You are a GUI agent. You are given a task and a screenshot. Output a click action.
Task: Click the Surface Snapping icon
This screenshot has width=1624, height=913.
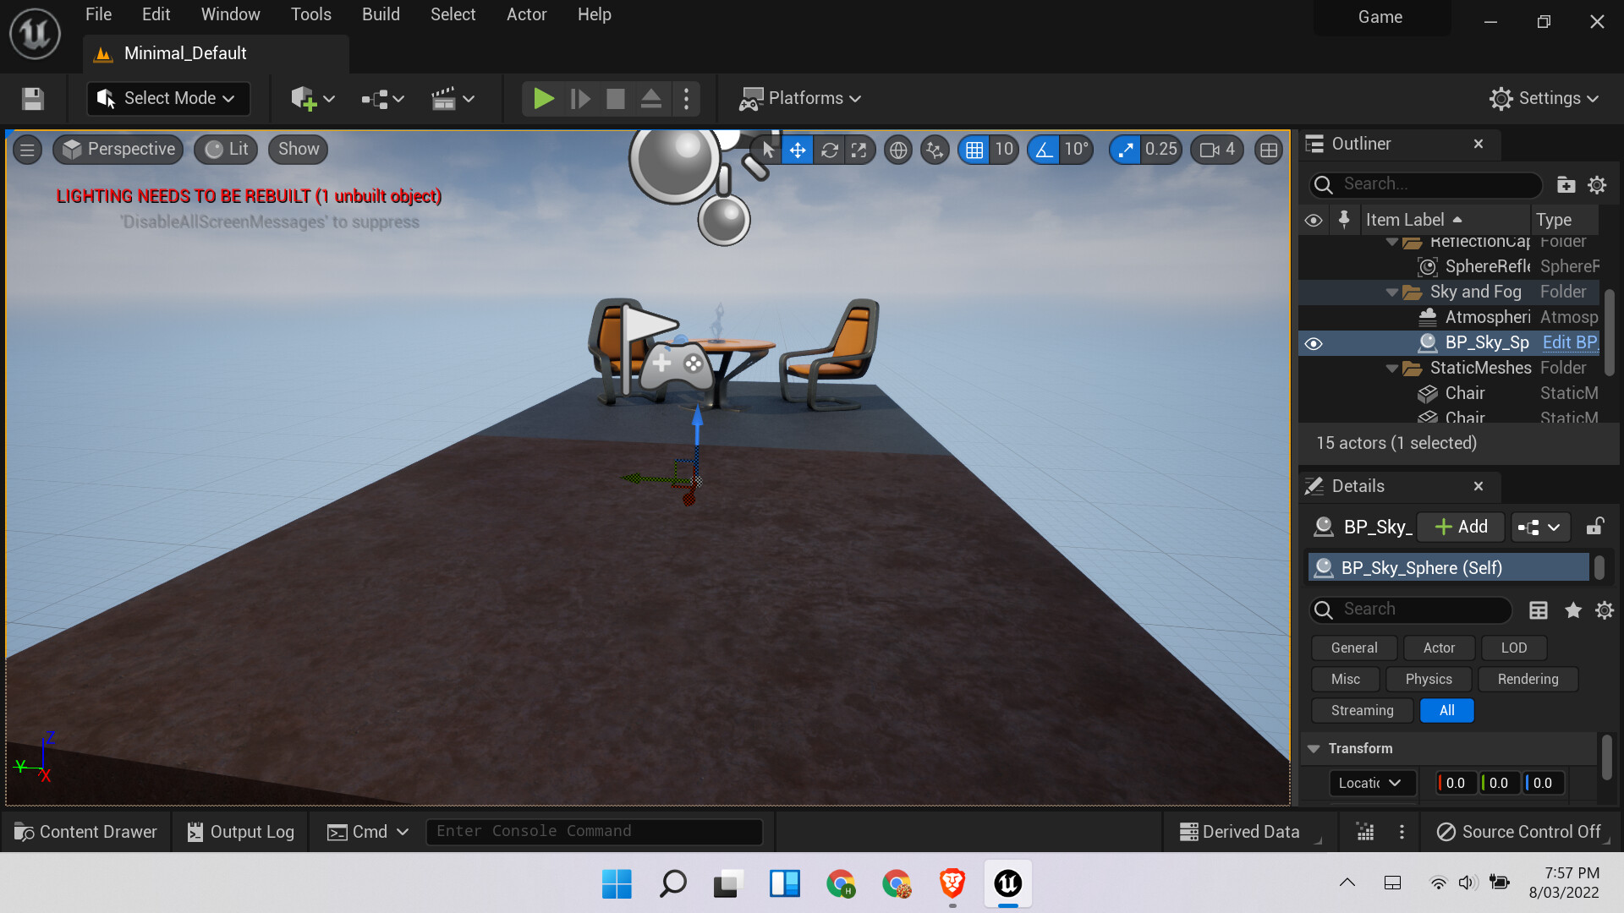click(x=935, y=148)
